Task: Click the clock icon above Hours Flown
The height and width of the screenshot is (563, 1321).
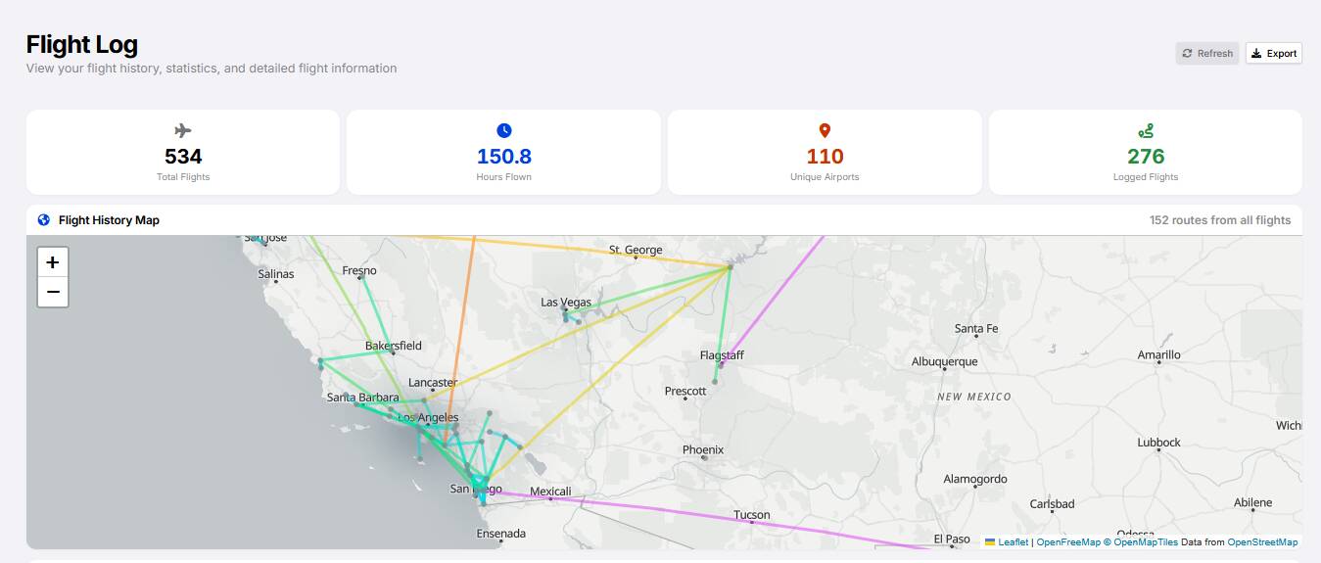Action: click(504, 130)
